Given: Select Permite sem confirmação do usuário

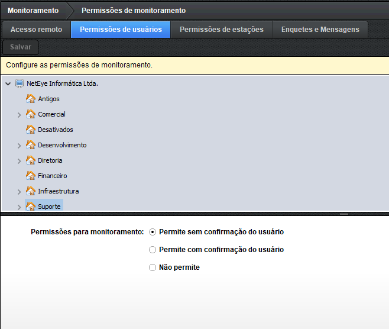Looking at the screenshot, I should (x=153, y=232).
